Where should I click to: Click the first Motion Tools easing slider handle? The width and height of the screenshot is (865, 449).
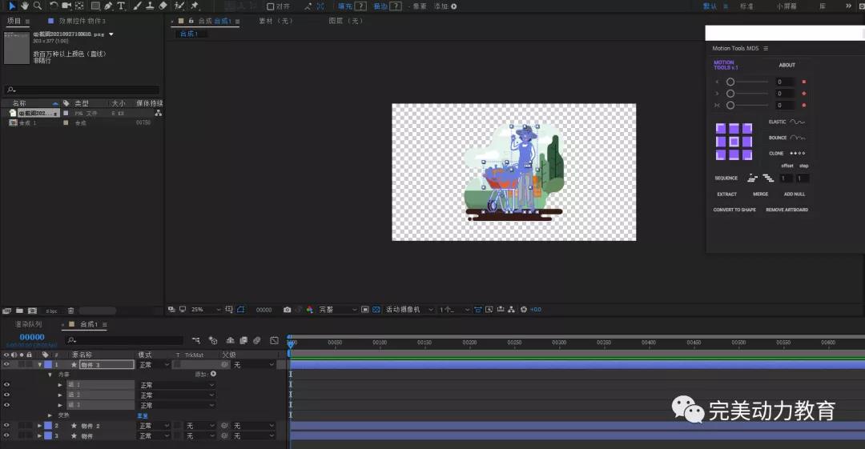point(730,82)
